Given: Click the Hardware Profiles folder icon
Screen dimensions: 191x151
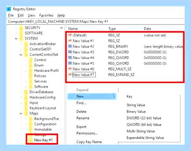Looking at the screenshot, I should (31, 71).
